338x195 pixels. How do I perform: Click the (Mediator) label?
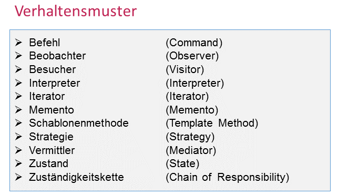191,150
